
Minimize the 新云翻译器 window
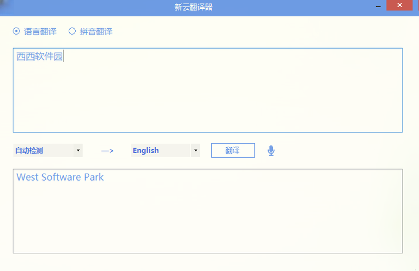pyautogui.click(x=378, y=6)
